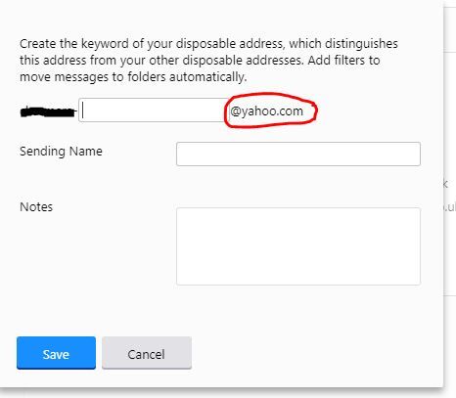Viewport: 456px width, 398px height.
Task: Click the disposable address keyword input field
Action: pyautogui.click(x=153, y=111)
